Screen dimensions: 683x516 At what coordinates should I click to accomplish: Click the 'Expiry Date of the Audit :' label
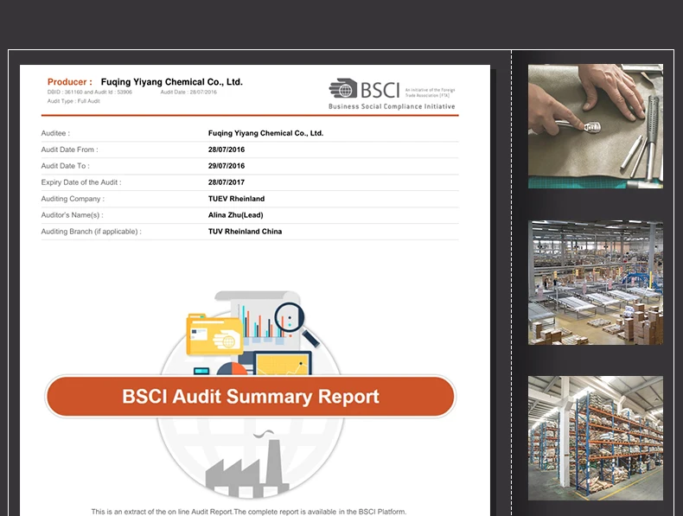[81, 182]
